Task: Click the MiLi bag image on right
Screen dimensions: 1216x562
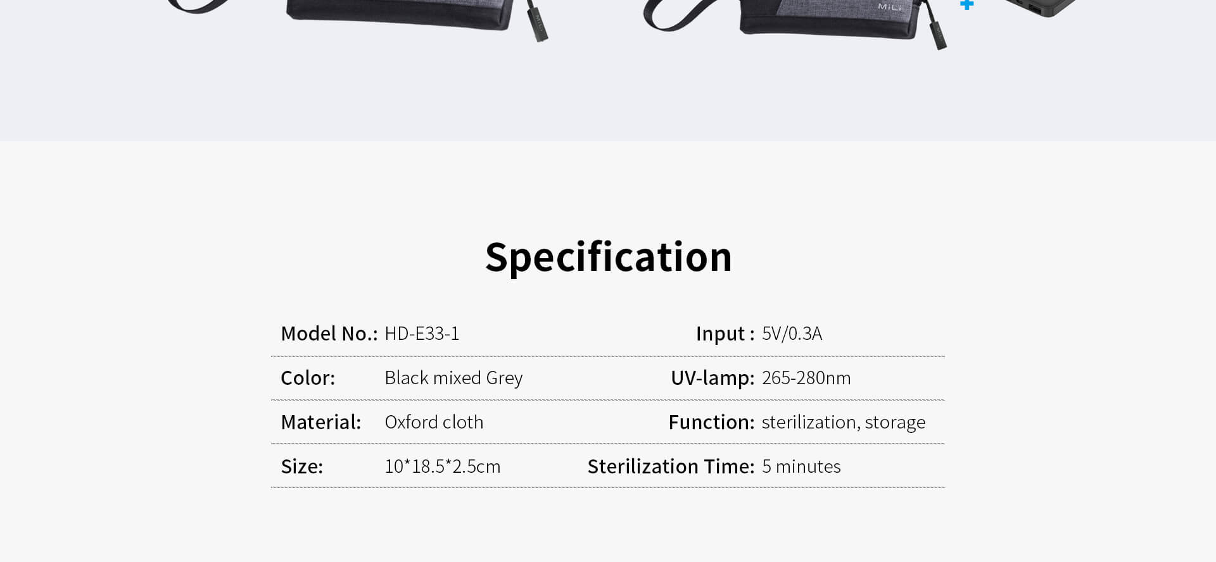Action: tap(795, 23)
